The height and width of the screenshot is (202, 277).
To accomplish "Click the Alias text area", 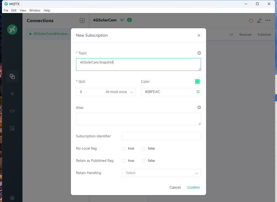I will click(x=138, y=119).
